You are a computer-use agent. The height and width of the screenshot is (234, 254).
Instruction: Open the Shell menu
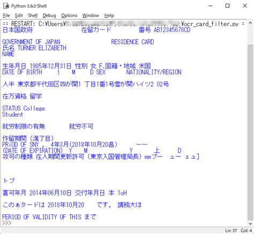point(33,16)
